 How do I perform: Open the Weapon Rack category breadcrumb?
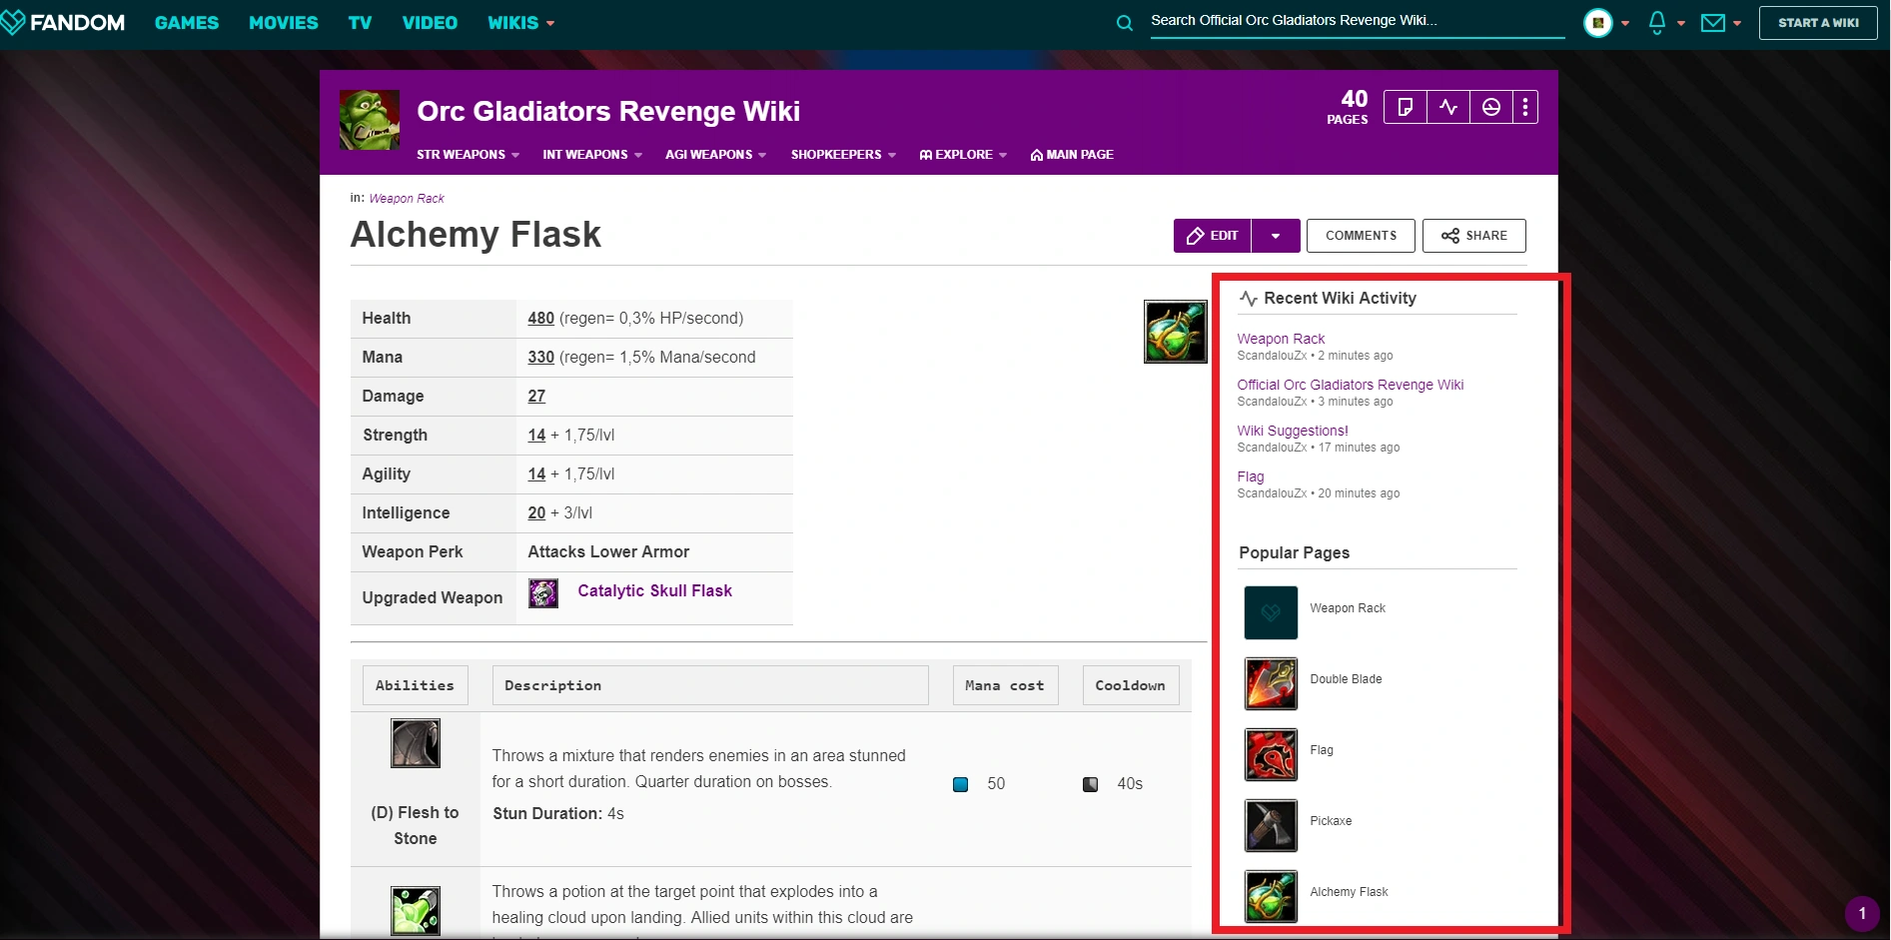(407, 199)
